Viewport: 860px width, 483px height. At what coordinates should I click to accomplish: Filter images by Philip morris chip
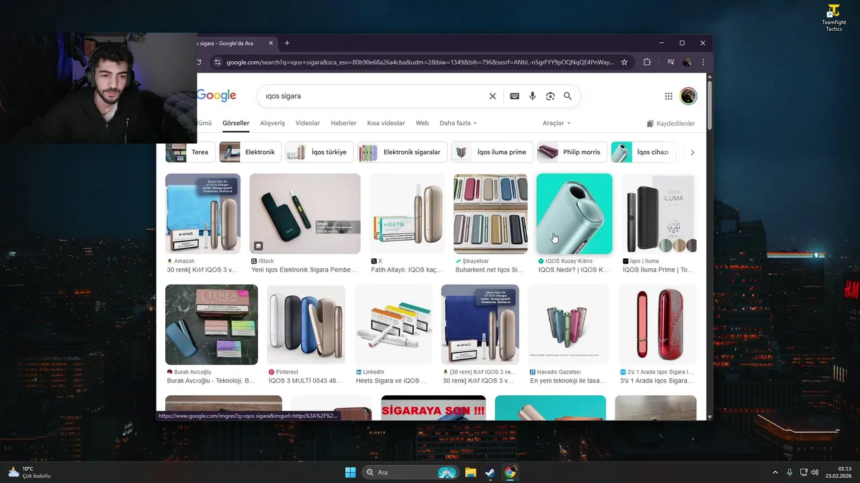coord(572,152)
